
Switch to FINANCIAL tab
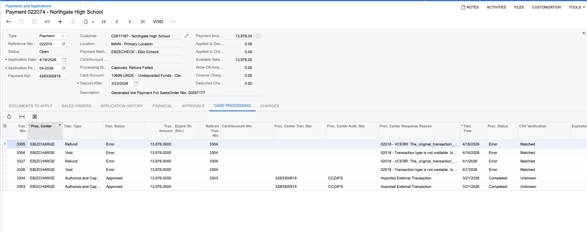coord(162,106)
